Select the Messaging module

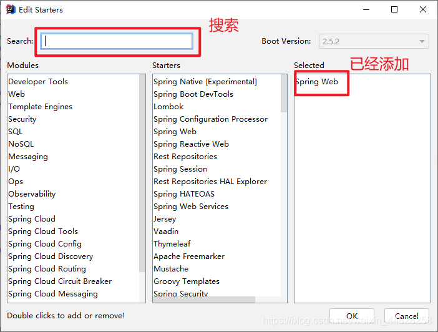[28, 157]
